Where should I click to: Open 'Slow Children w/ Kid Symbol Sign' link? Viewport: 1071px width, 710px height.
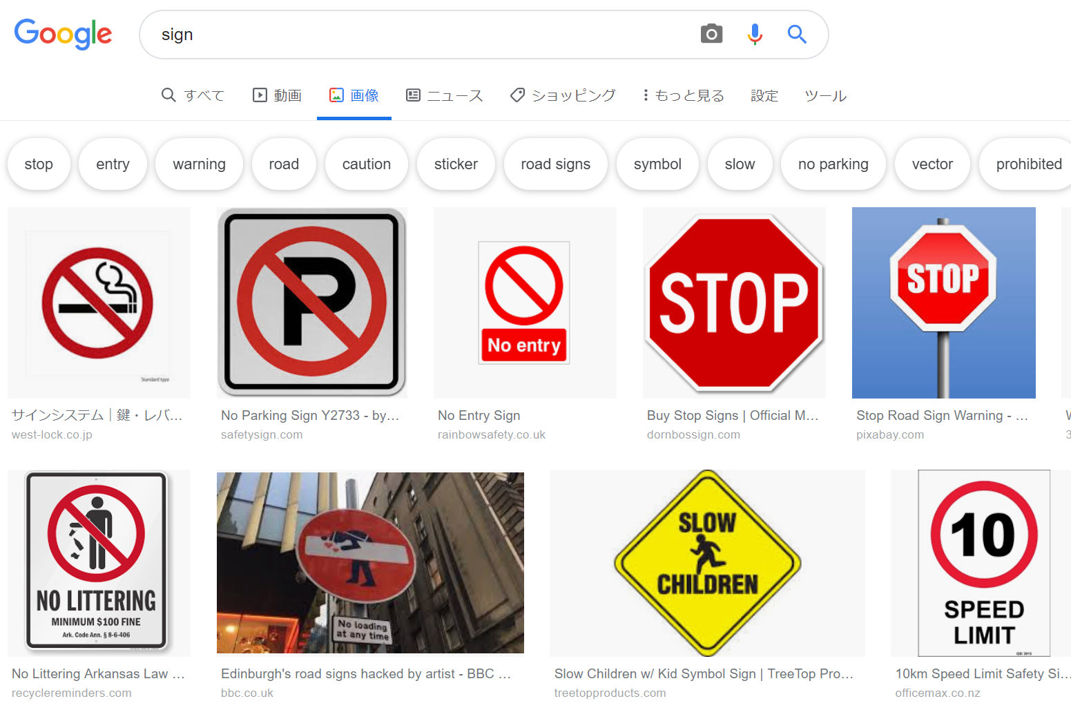704,673
